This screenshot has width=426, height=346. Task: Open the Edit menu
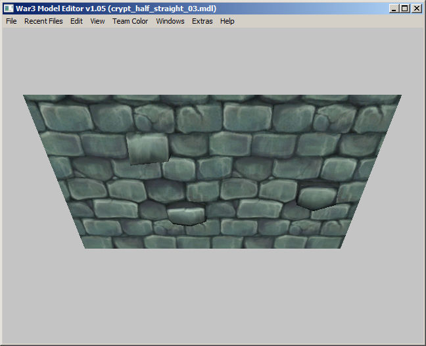[76, 21]
